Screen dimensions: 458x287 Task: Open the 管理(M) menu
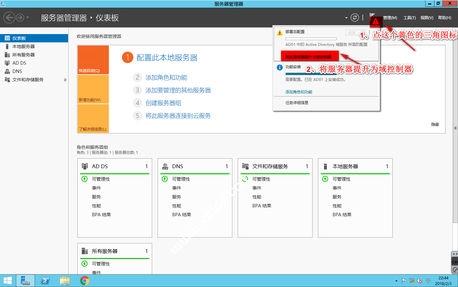[390, 18]
